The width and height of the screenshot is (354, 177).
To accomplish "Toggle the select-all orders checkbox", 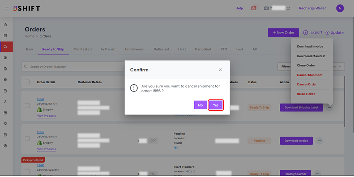I will (x=27, y=82).
